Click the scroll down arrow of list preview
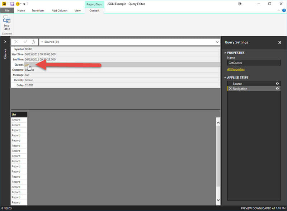Viewport: 287px width, 211px height. click(x=218, y=200)
